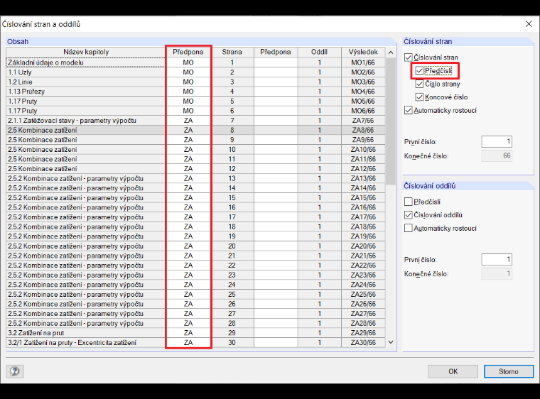Click page number cell 15
This screenshot has width=540, height=399.
click(x=232, y=197)
